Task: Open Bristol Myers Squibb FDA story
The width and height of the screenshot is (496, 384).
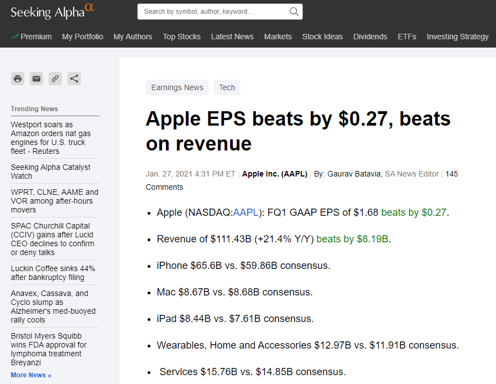Action: click(x=49, y=349)
